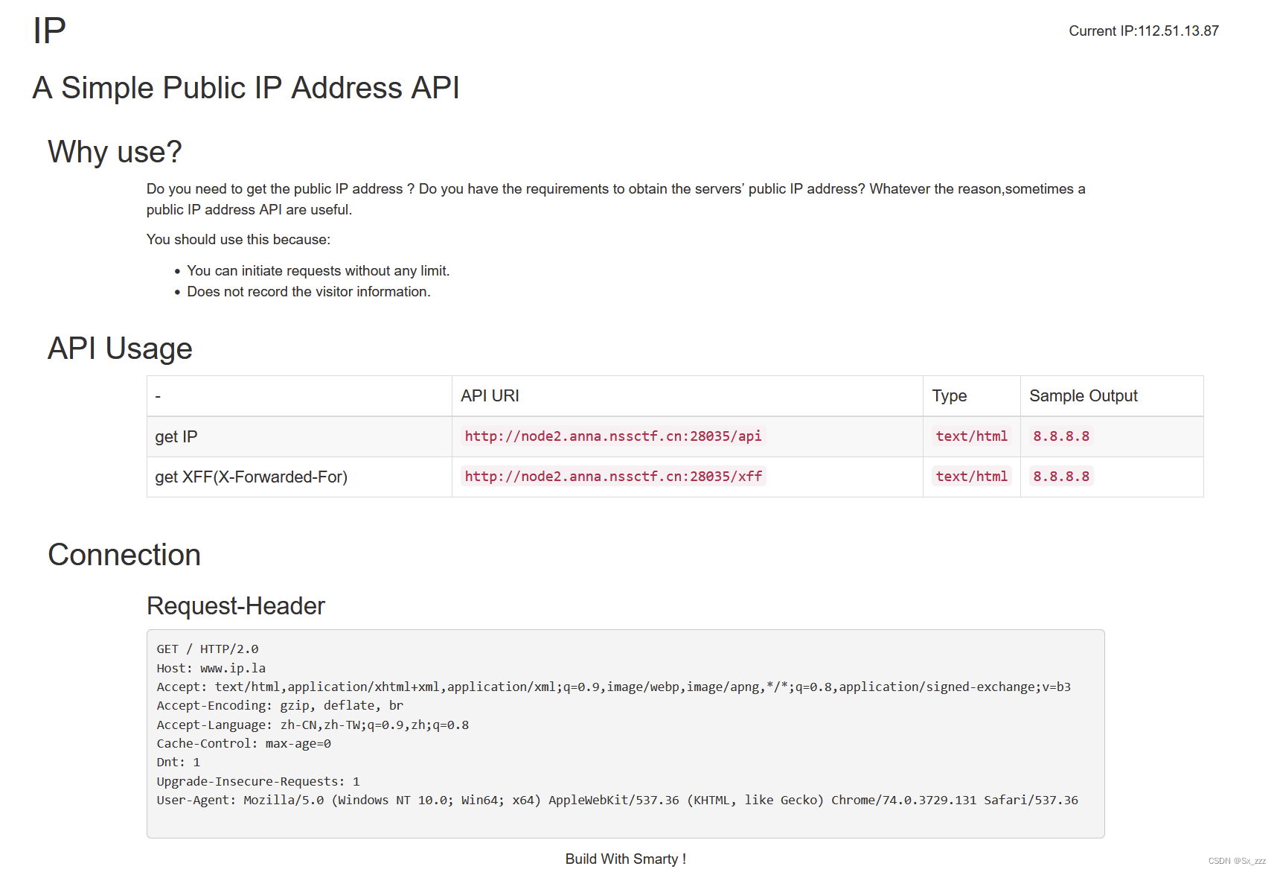
Task: Click the 'get IP' table row label
Action: (x=176, y=437)
